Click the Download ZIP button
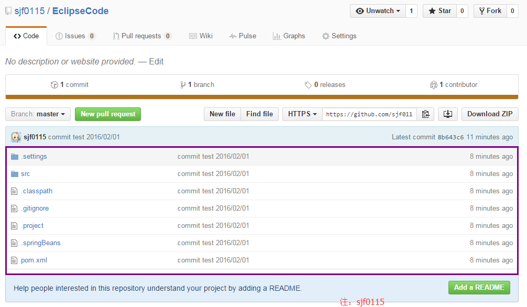The image size is (527, 307). coord(490,114)
